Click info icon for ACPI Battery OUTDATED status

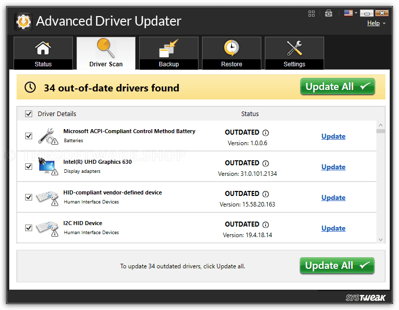click(x=265, y=133)
